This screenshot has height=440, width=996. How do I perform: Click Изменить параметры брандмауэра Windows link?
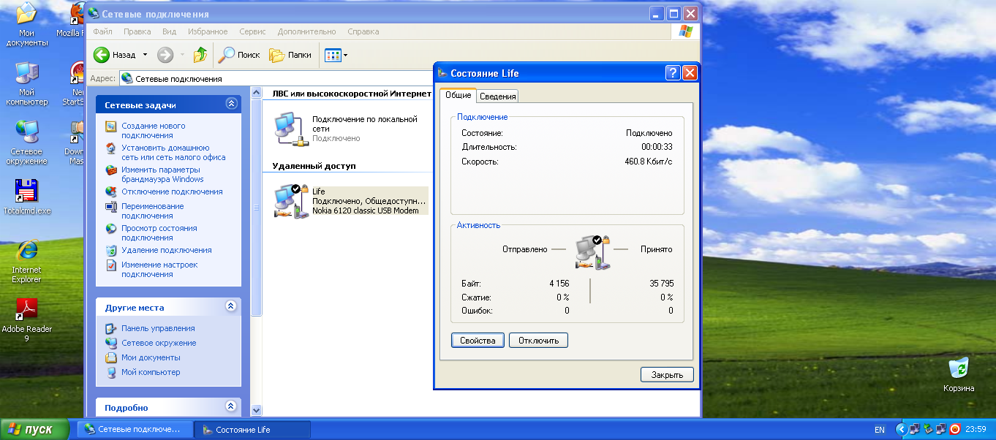tap(162, 175)
